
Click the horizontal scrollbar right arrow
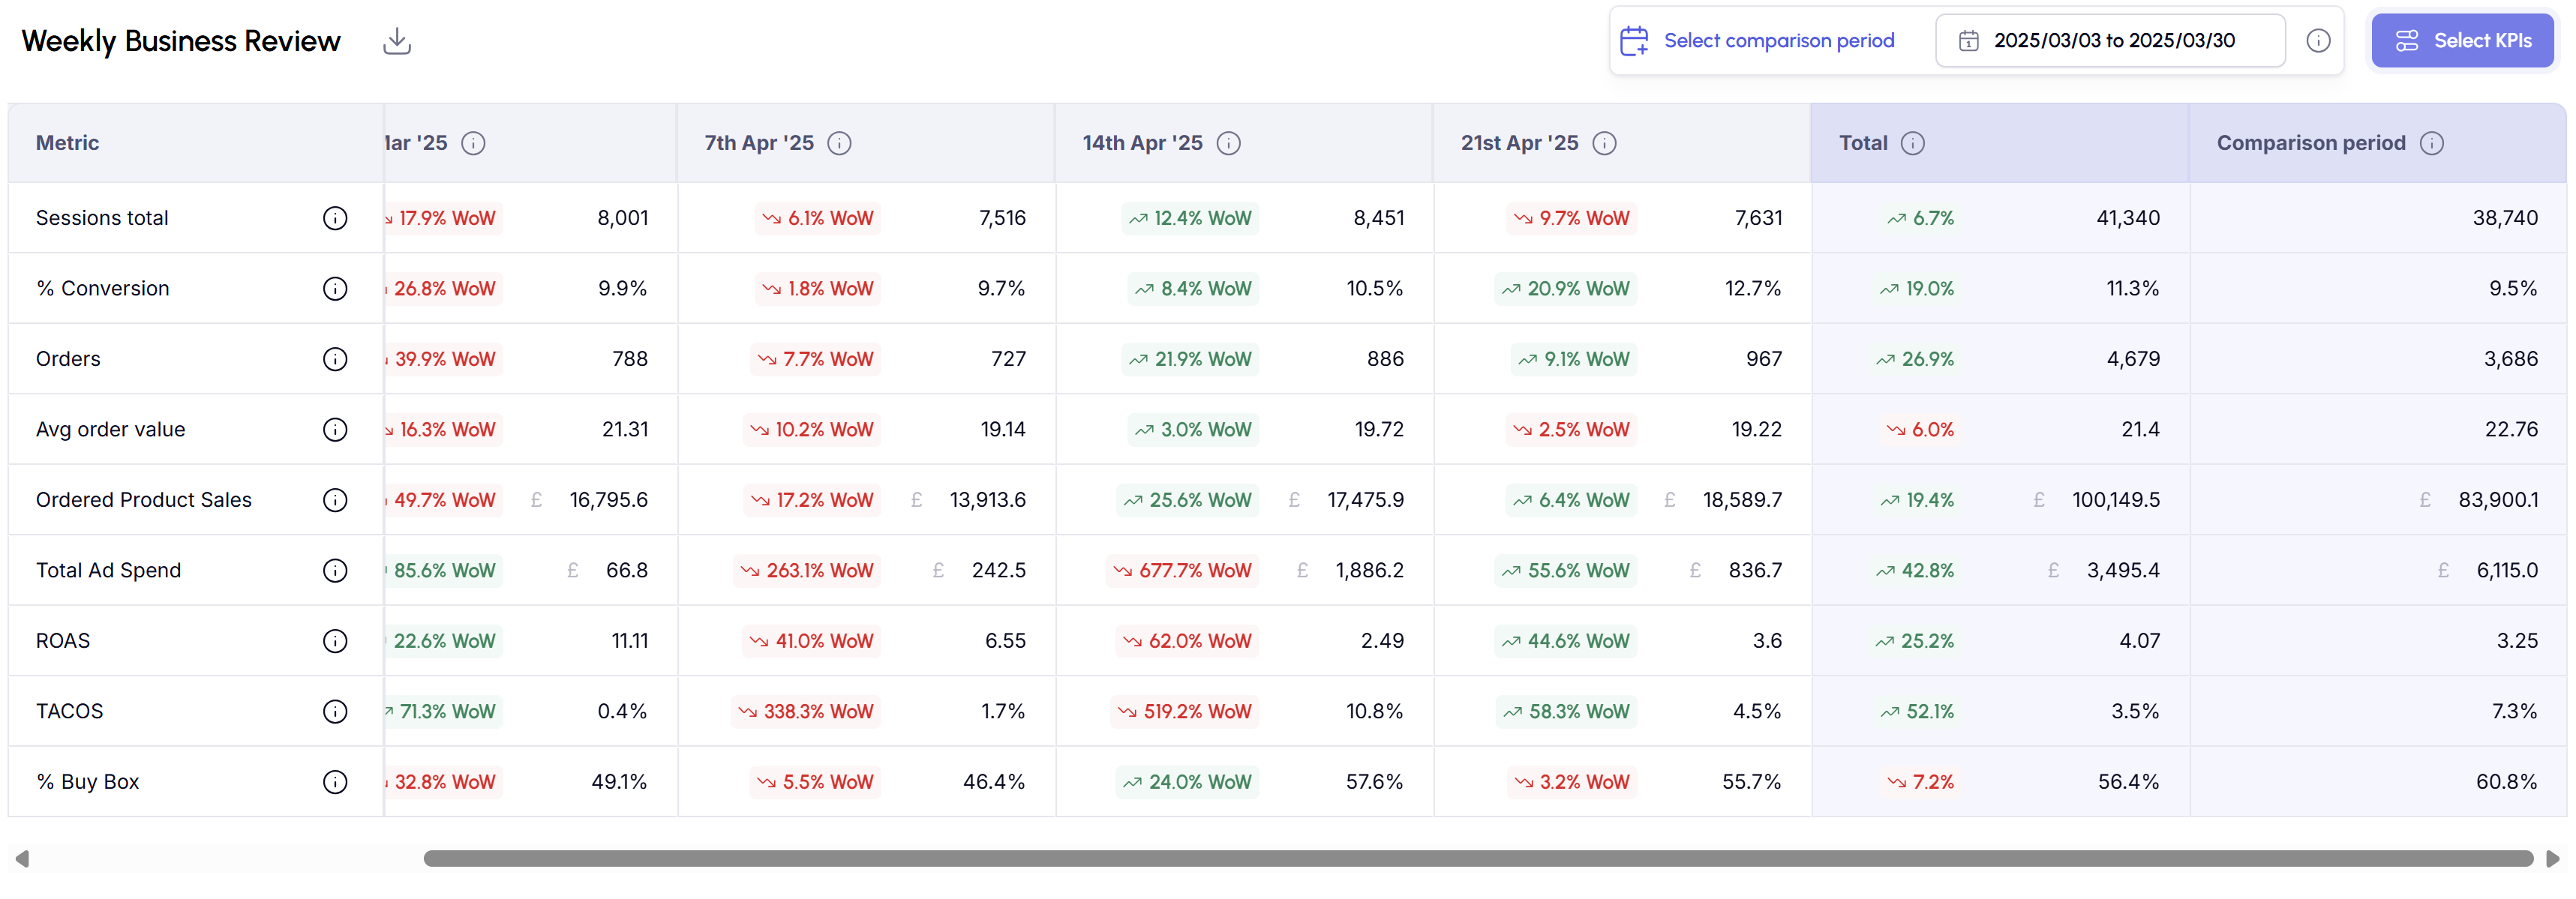[x=2552, y=859]
